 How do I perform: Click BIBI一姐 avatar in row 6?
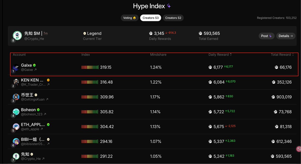coord(16,141)
